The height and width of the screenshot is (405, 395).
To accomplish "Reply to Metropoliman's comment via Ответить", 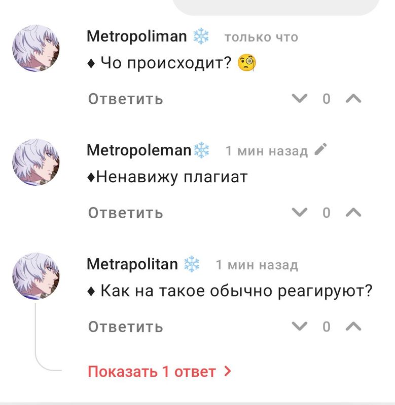I will [x=125, y=99].
